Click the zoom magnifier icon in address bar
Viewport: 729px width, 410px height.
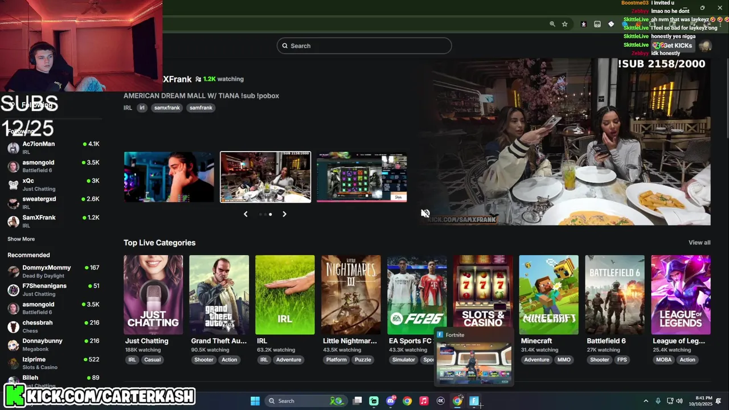(x=552, y=24)
